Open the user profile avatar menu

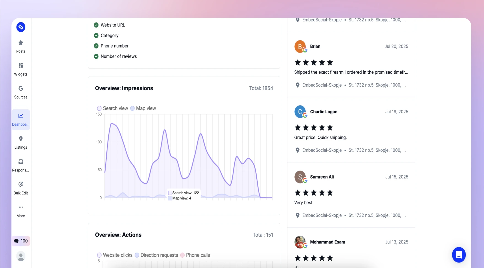point(21,256)
